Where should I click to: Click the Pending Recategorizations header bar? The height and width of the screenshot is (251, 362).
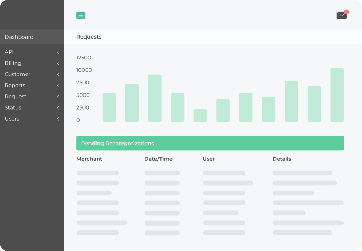(x=210, y=143)
